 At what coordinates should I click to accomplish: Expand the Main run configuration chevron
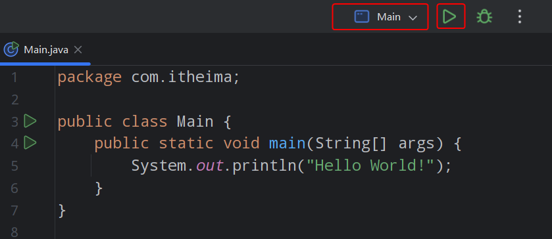413,18
